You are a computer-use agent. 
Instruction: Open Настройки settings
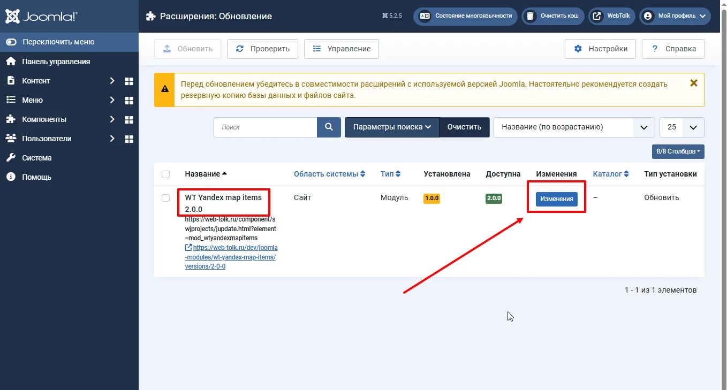tap(600, 49)
